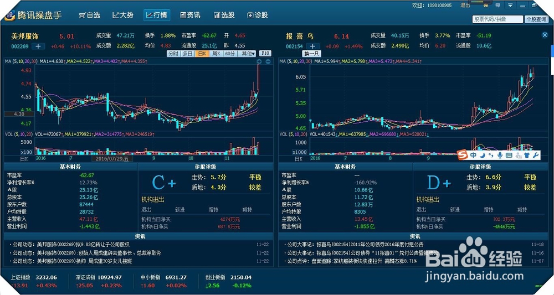Open the feedback speech bubble icon
Image resolution: width=554 pixels, height=295 pixels.
[x=498, y=6]
